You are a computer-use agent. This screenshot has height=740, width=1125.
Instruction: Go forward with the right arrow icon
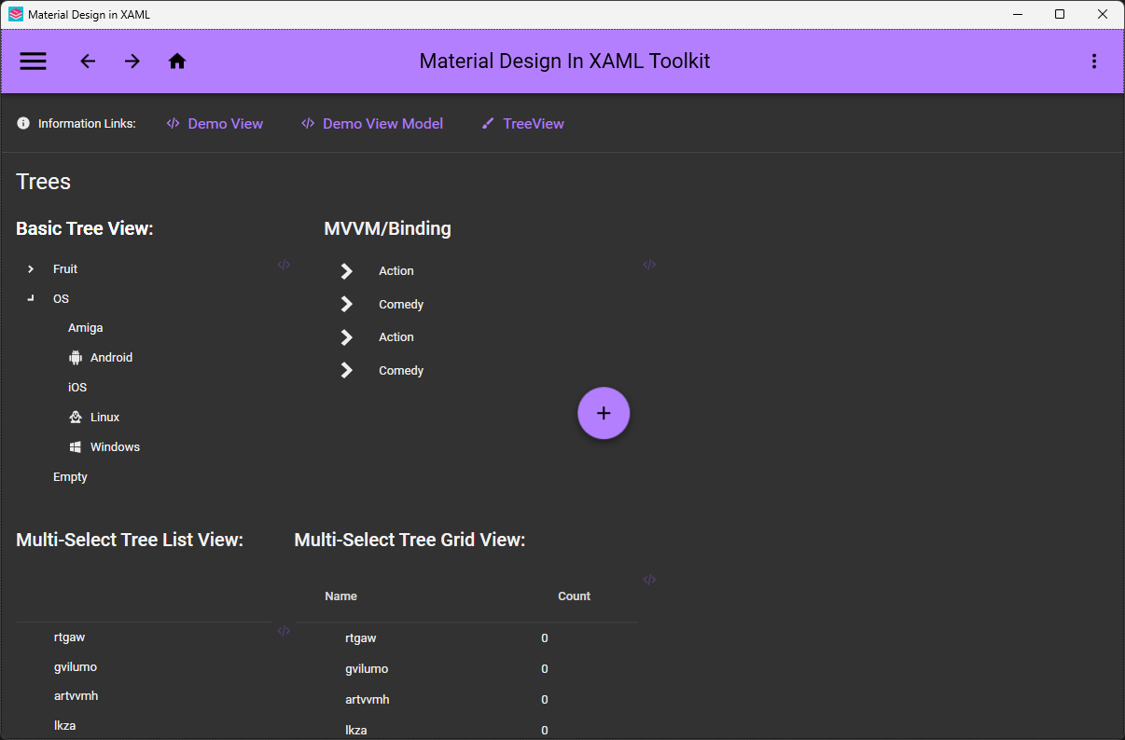[132, 62]
